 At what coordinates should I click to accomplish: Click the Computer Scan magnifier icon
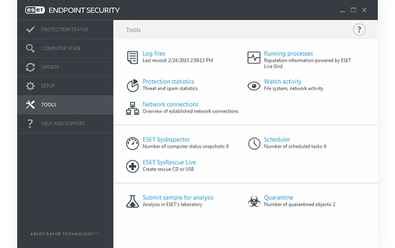coord(30,49)
